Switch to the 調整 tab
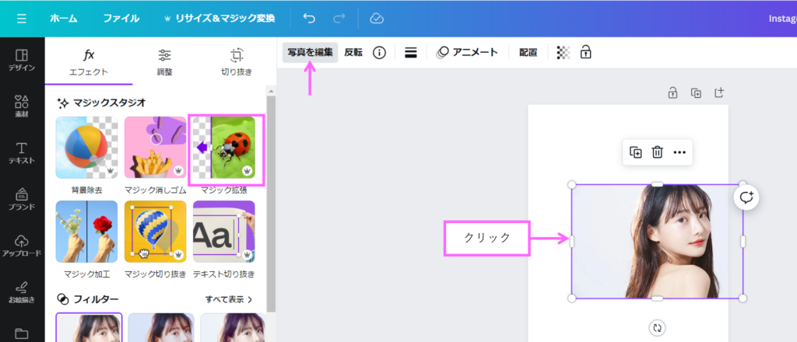797x342 pixels. 165,61
